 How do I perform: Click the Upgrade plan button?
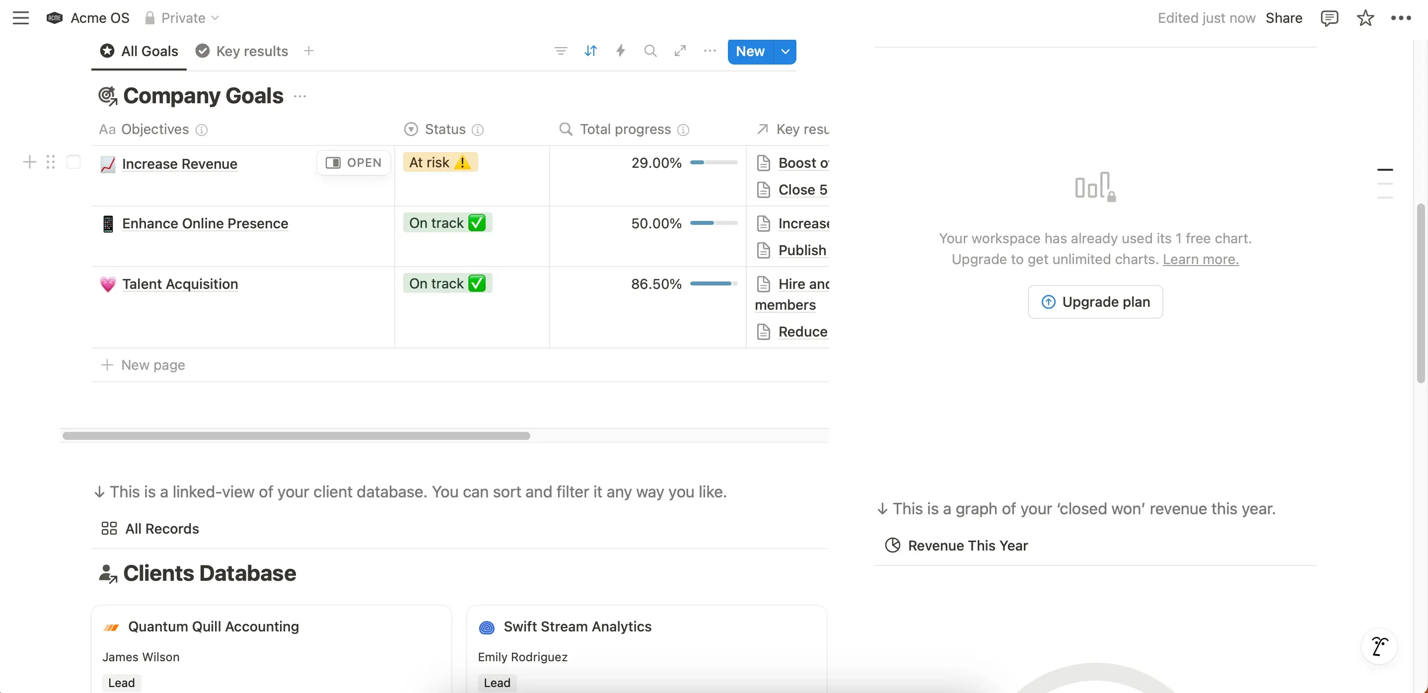(x=1095, y=302)
